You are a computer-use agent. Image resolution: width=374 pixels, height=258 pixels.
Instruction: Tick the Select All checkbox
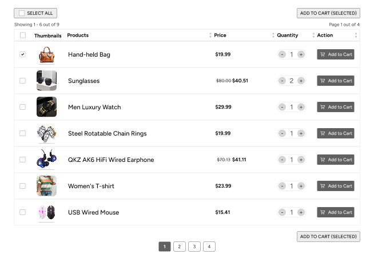[22, 13]
